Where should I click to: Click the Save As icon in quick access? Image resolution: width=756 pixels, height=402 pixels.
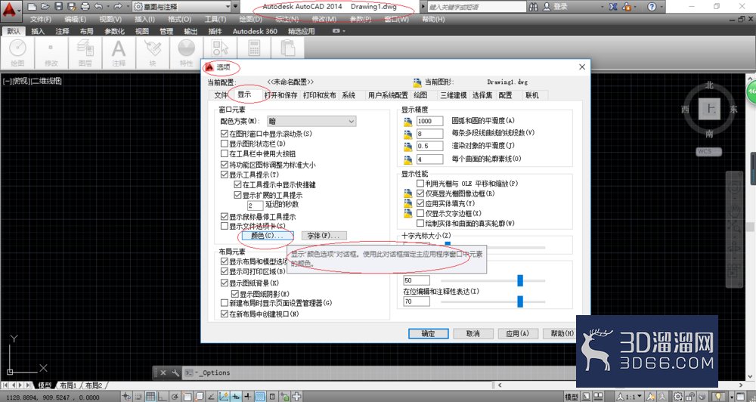71,7
